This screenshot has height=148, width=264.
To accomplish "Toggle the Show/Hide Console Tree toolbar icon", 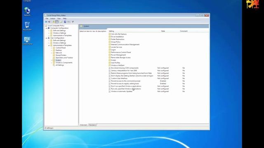I will click(57, 22).
